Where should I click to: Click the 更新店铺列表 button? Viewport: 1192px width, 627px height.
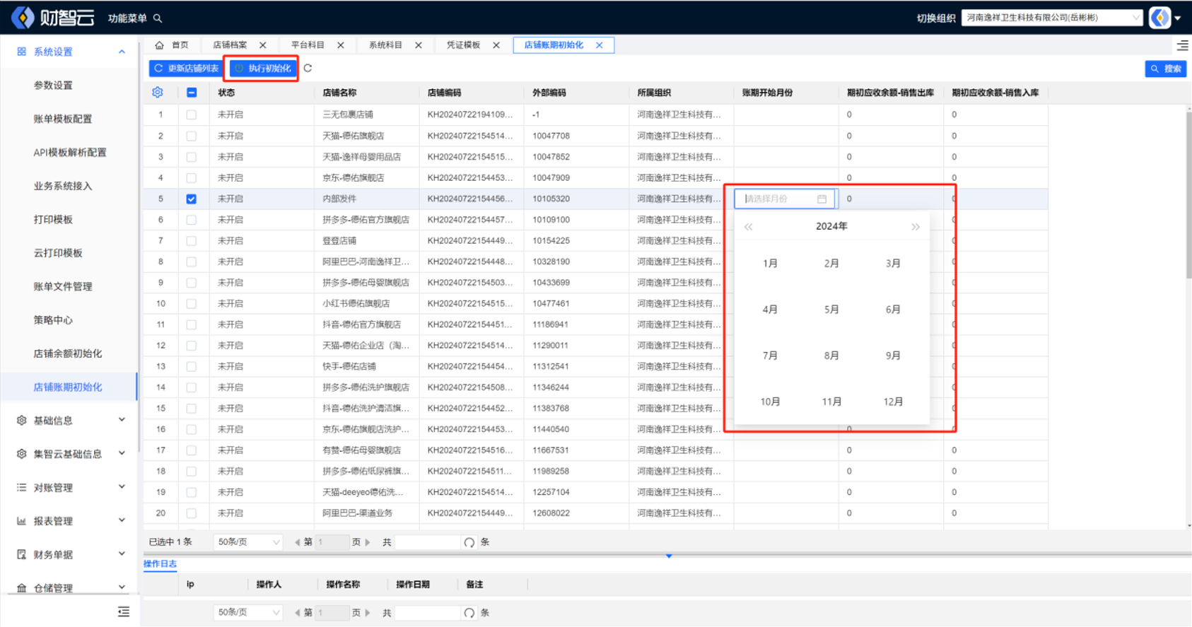(x=187, y=69)
